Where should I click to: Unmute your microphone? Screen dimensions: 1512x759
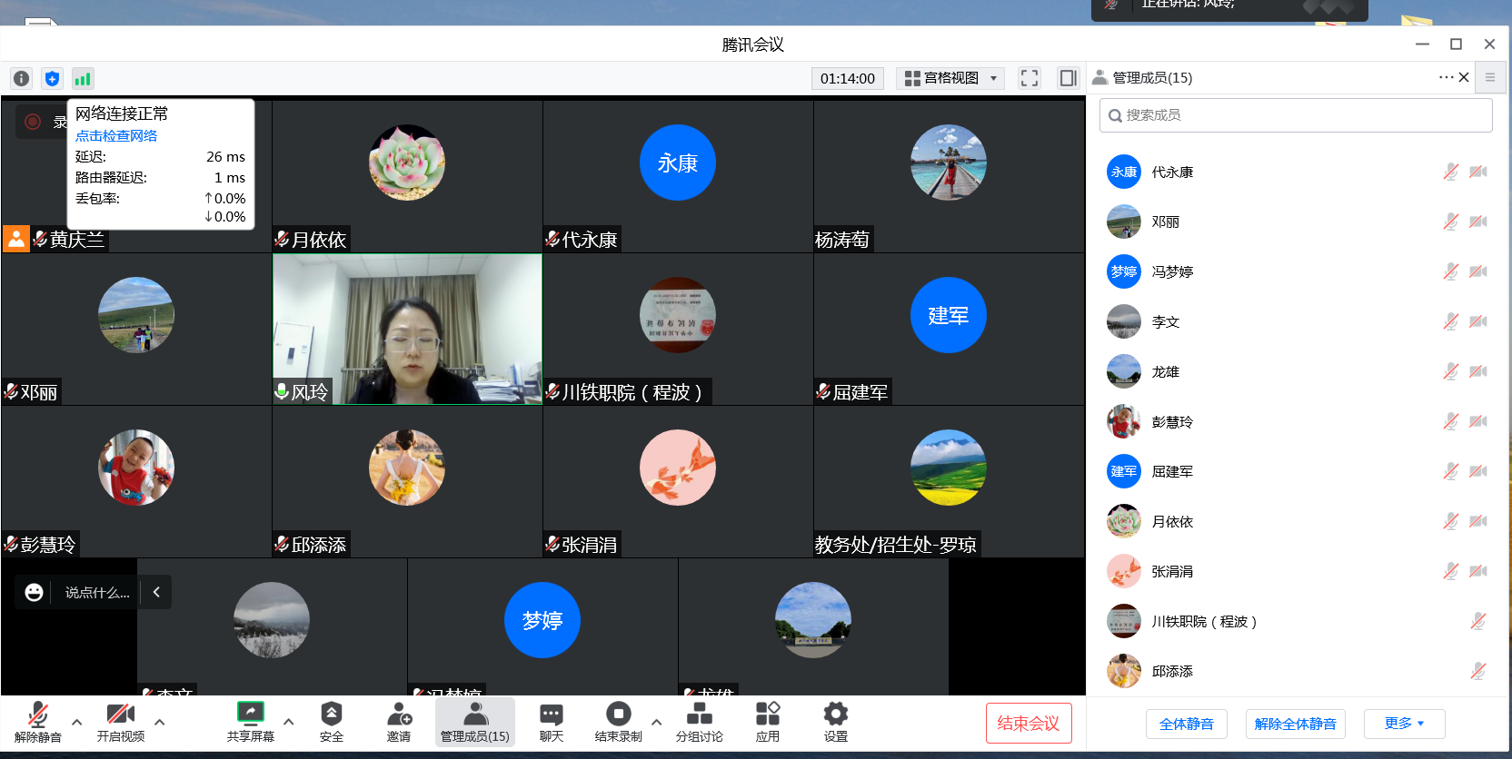click(x=37, y=722)
